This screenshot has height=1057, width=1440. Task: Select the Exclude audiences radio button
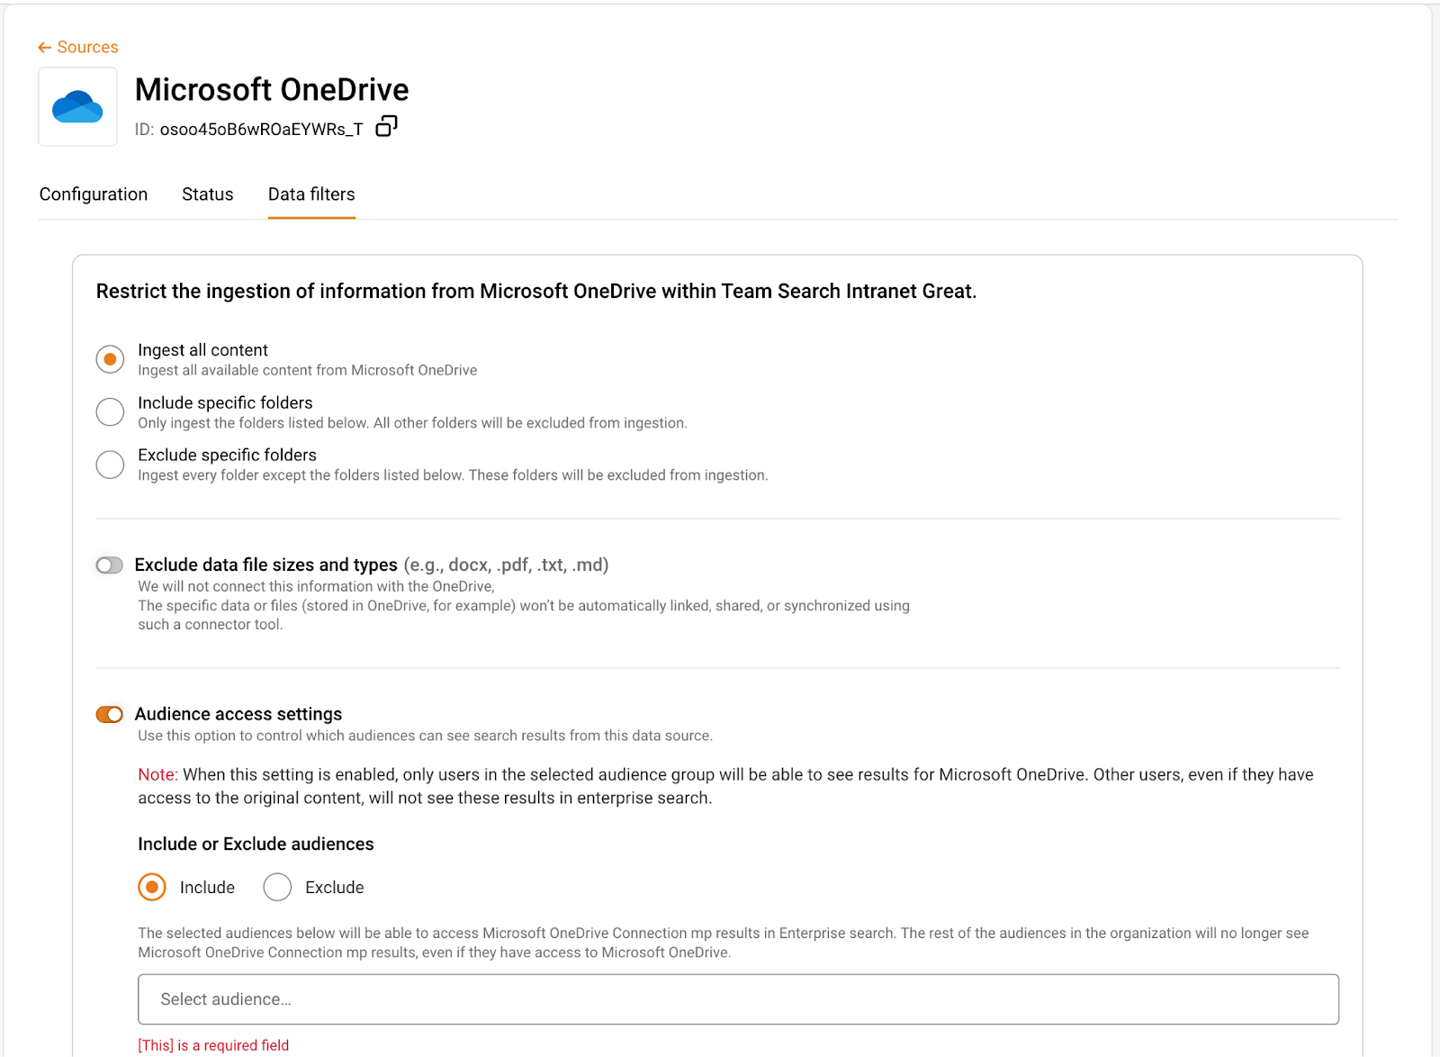click(x=277, y=888)
